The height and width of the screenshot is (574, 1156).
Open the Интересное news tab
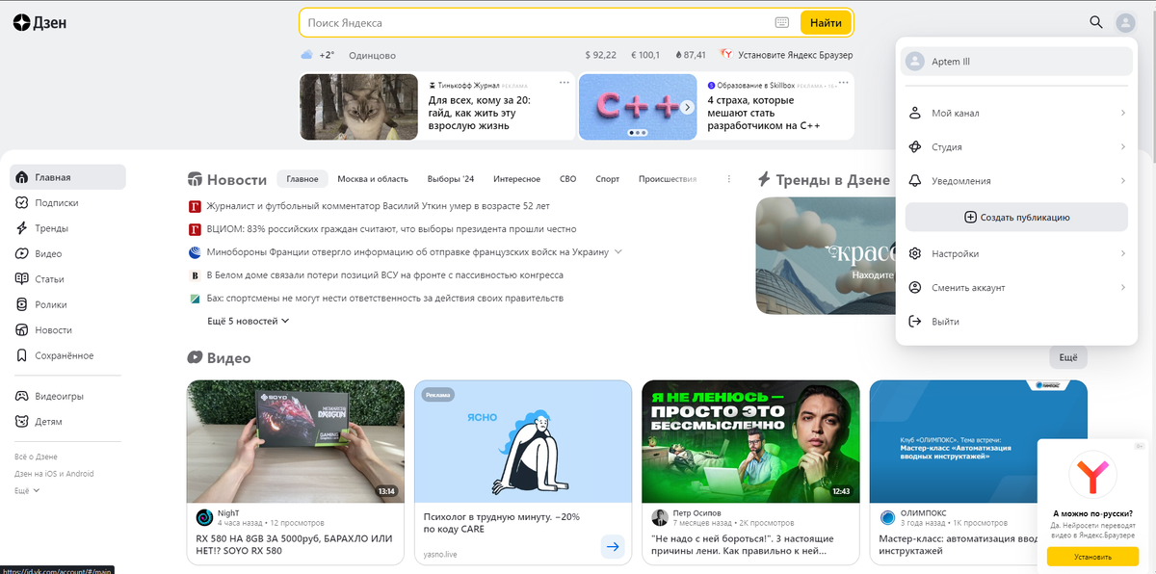(x=517, y=179)
